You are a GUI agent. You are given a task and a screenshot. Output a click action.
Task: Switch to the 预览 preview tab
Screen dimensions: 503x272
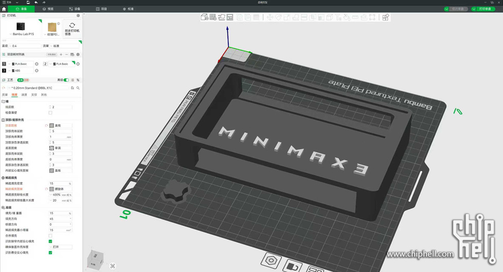pos(48,9)
